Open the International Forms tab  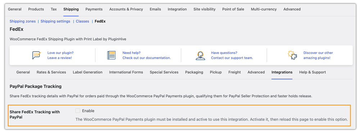tap(126, 72)
